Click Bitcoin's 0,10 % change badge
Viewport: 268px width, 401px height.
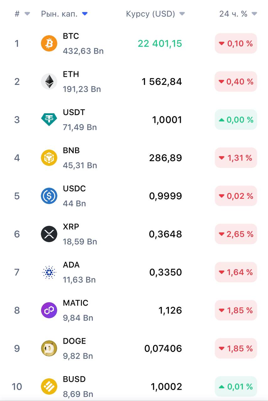236,43
